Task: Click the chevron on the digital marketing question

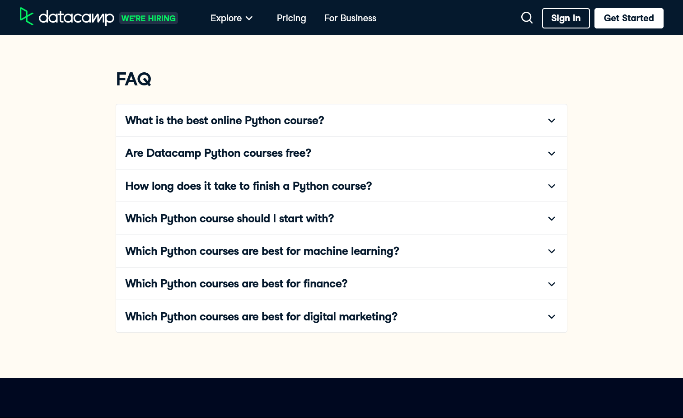Action: (x=552, y=316)
